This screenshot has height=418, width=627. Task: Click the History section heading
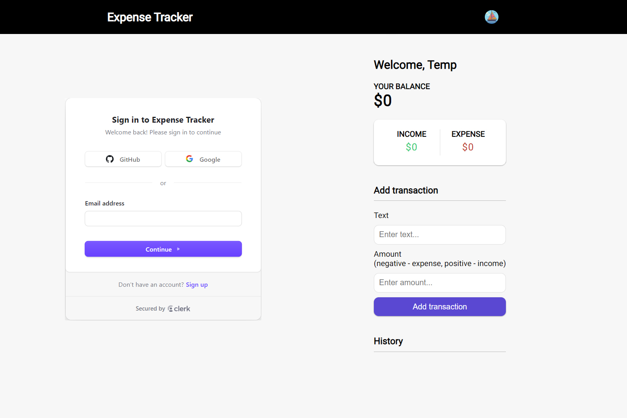pyautogui.click(x=388, y=341)
